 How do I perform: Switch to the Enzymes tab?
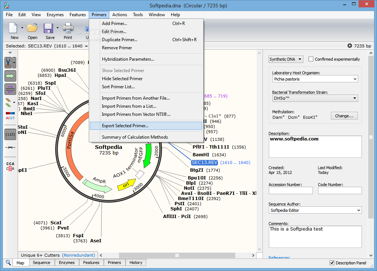coord(67,263)
